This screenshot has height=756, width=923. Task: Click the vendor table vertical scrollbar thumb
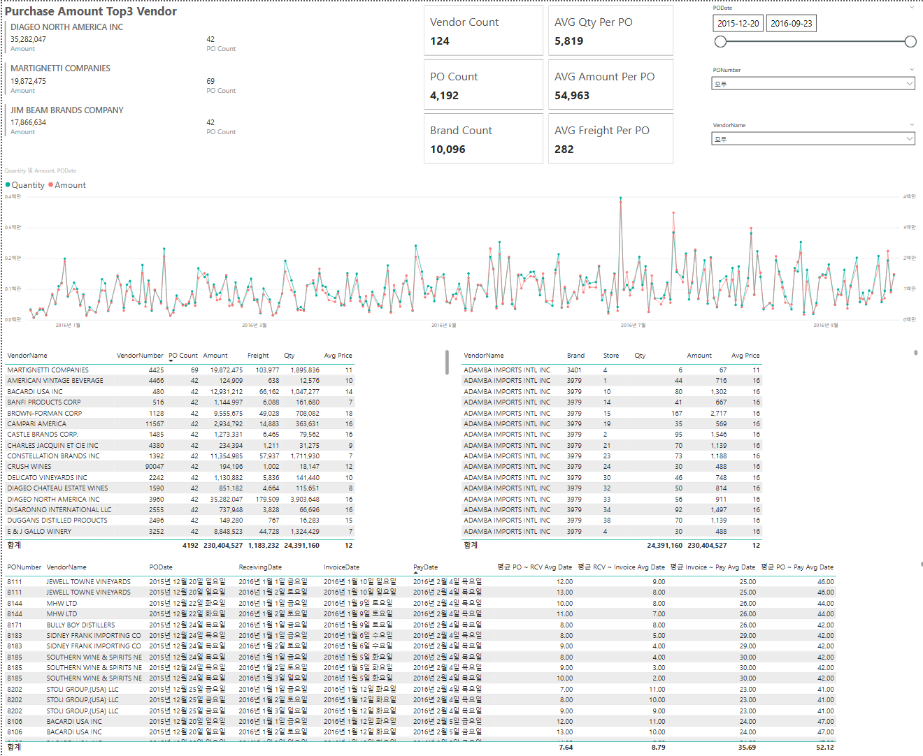coord(446,362)
